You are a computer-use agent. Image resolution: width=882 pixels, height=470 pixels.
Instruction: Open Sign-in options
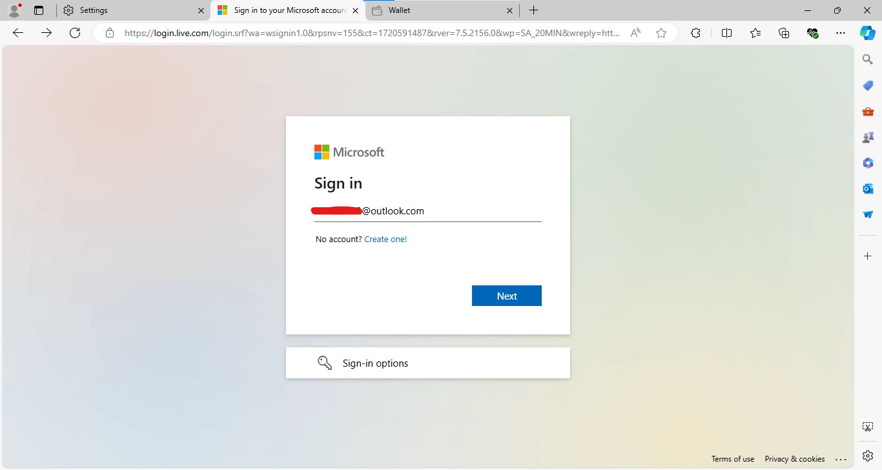click(x=428, y=363)
